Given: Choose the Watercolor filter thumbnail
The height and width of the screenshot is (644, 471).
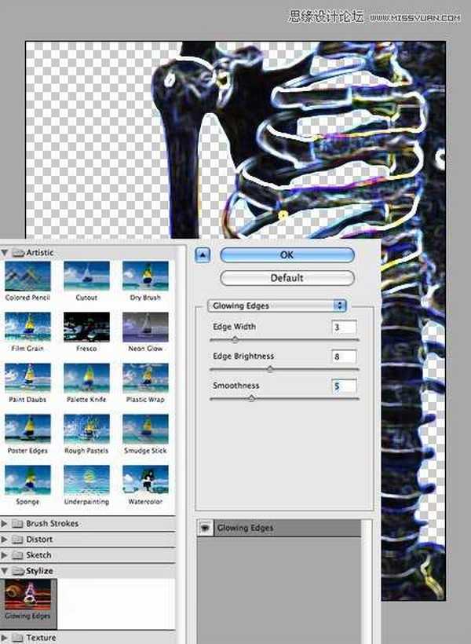Looking at the screenshot, I should [x=145, y=479].
